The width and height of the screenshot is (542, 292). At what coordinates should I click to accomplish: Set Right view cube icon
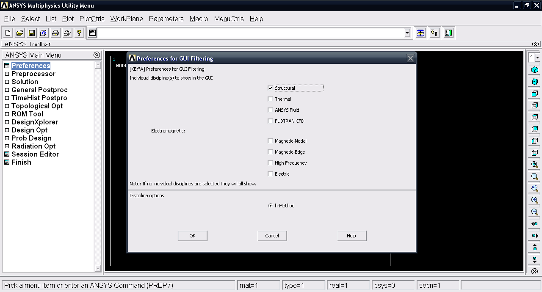click(535, 105)
